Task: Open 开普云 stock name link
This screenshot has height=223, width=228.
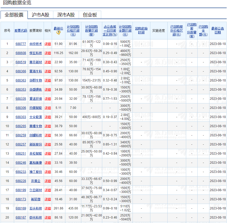Action: pyautogui.click(x=36, y=181)
